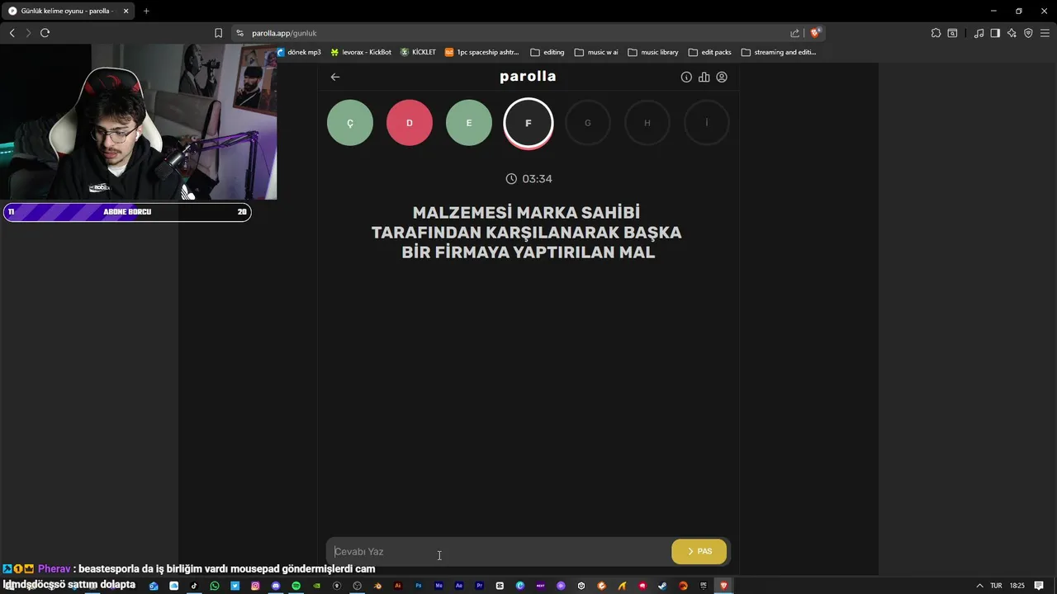Click the browser Forward arrow

(x=28, y=33)
